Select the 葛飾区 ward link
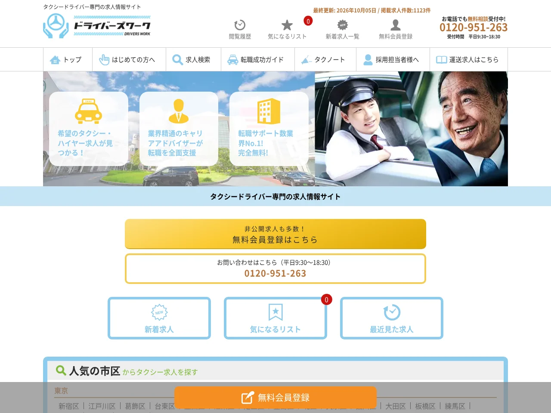 (135, 406)
